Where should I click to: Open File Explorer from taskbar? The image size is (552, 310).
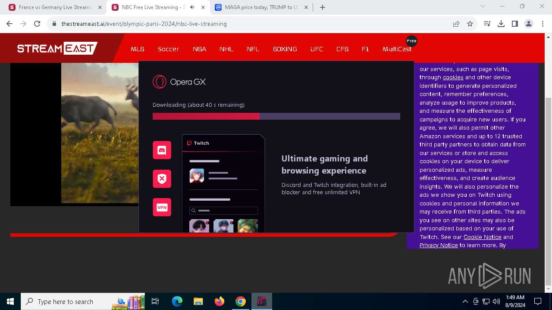point(198,301)
